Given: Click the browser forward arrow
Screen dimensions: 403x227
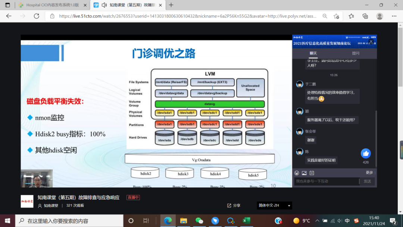Looking at the screenshot, I should [23, 16].
